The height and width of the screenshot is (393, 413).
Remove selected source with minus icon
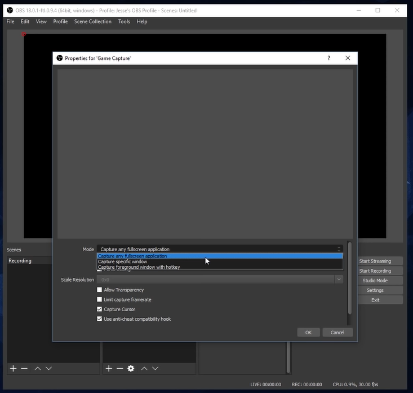[x=119, y=368]
